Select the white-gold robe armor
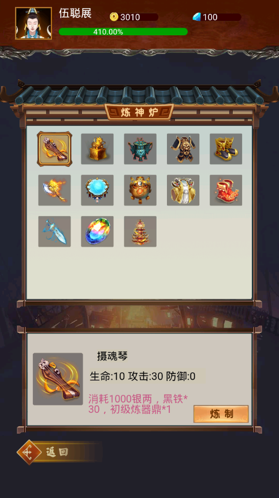279x498 pixels. coord(183,191)
